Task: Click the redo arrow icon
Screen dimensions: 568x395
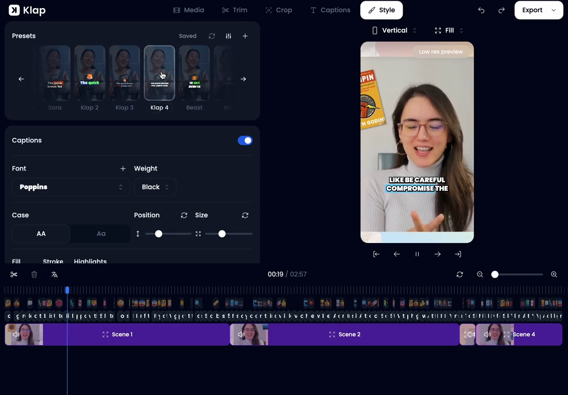Action: [501, 10]
